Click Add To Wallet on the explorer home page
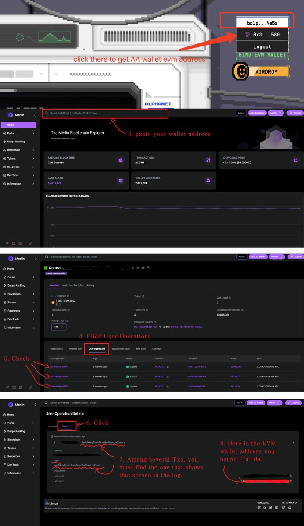Screen dimensions: 304x526 pos(257,113)
